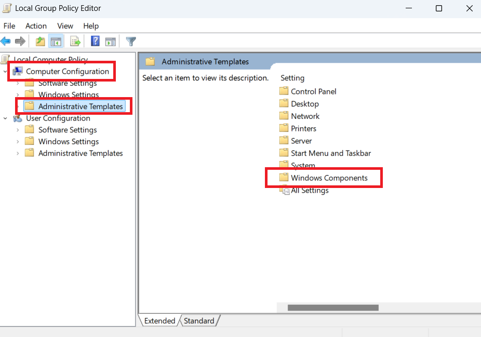The height and width of the screenshot is (337, 481).
Task: Click the Forward arrow toolbar icon
Action: click(x=20, y=41)
